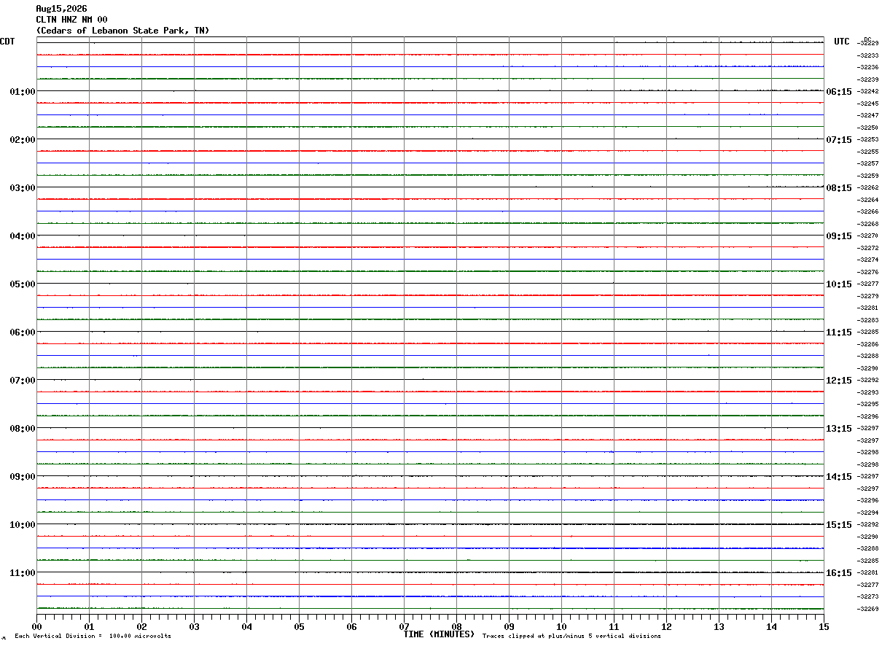
Task: Click the Traces clipped footnote text
Action: [571, 636]
